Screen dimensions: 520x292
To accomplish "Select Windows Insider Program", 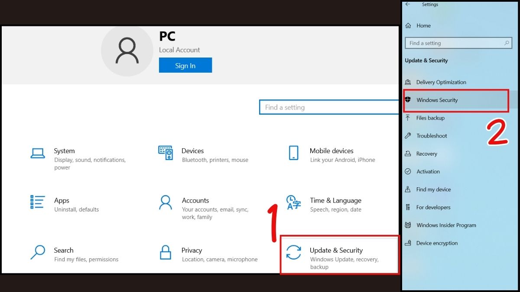I will tap(446, 225).
